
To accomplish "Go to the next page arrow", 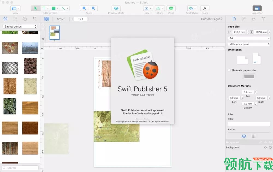I will pyautogui.click(x=89, y=19).
